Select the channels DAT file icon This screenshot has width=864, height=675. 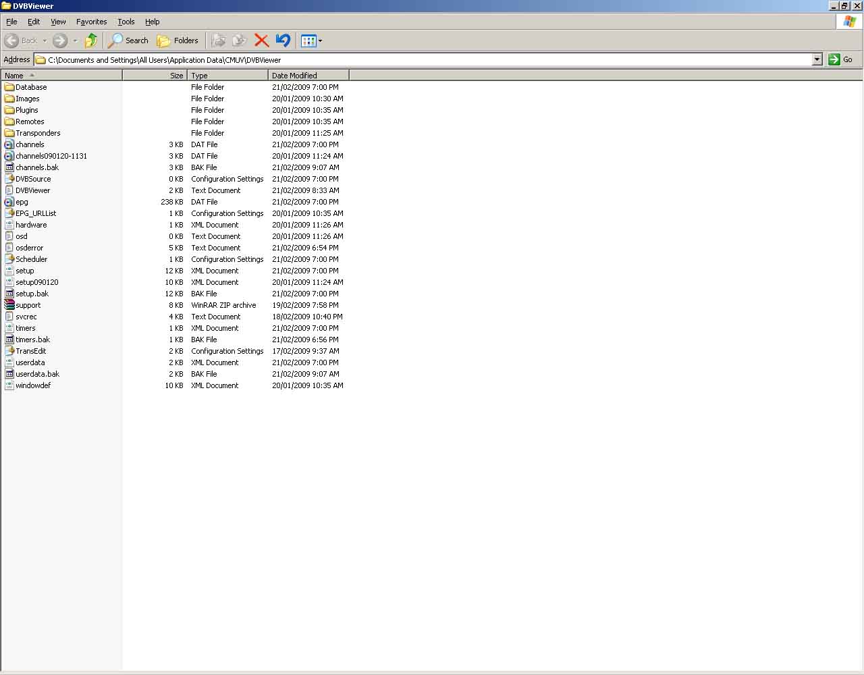click(9, 144)
